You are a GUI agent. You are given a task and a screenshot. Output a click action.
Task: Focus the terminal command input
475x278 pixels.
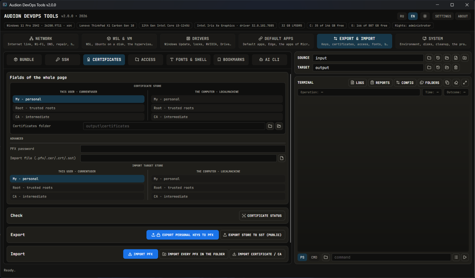tap(391, 257)
